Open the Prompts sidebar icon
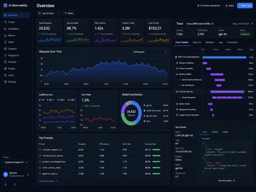The image size is (256, 192). coord(5,62)
